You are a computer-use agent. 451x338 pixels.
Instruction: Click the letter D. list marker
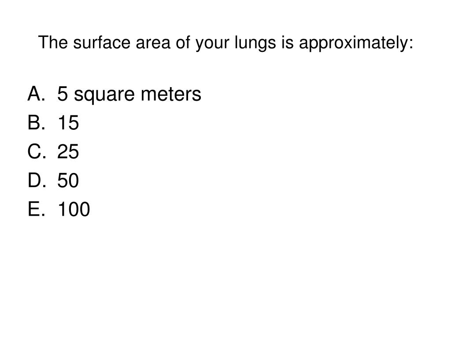coord(37,180)
